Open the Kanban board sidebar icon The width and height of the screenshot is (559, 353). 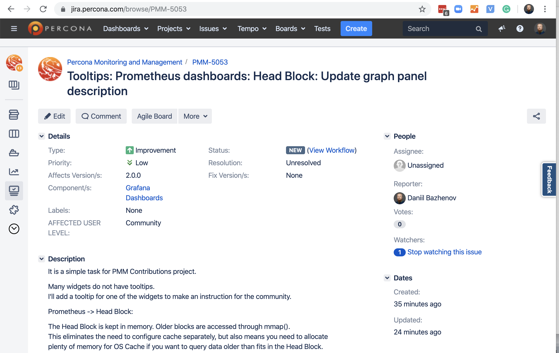click(14, 85)
